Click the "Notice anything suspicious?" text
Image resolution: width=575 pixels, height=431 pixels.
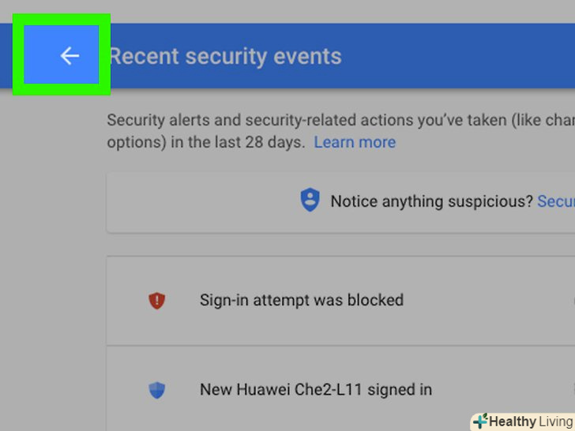[x=431, y=201]
